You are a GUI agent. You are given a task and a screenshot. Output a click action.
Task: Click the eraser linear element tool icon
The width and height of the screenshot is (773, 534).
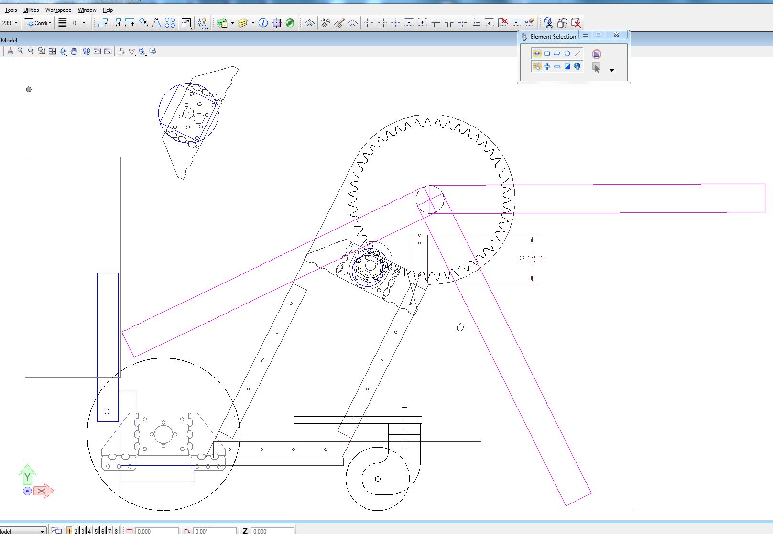pos(529,23)
